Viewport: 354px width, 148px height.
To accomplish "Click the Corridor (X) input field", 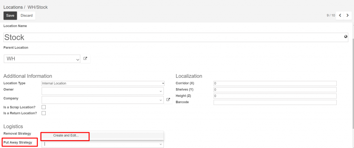I will point(275,83).
